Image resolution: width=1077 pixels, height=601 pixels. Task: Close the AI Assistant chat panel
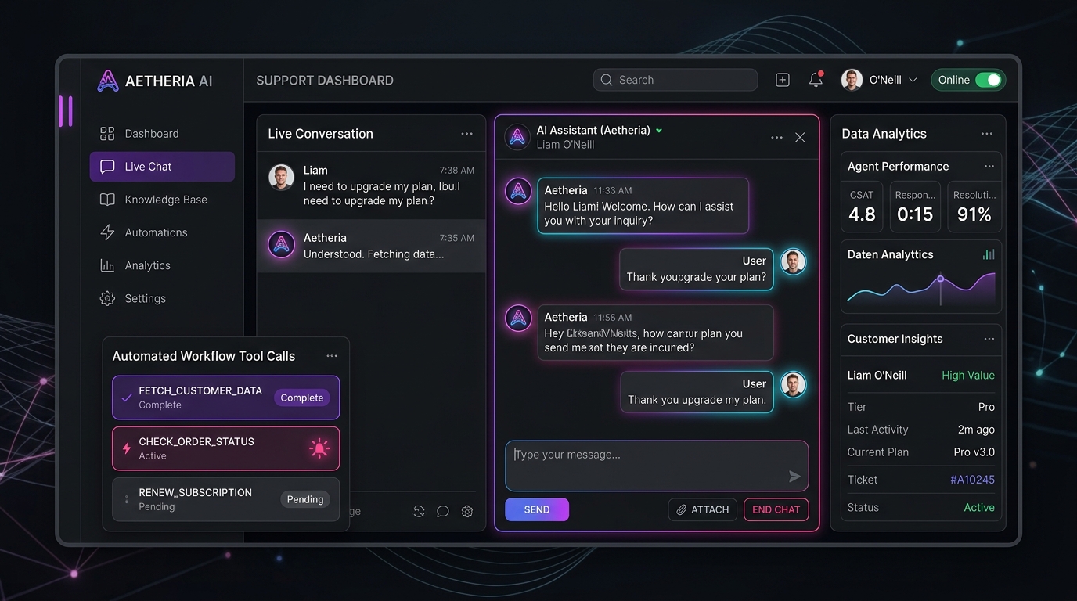pyautogui.click(x=800, y=137)
